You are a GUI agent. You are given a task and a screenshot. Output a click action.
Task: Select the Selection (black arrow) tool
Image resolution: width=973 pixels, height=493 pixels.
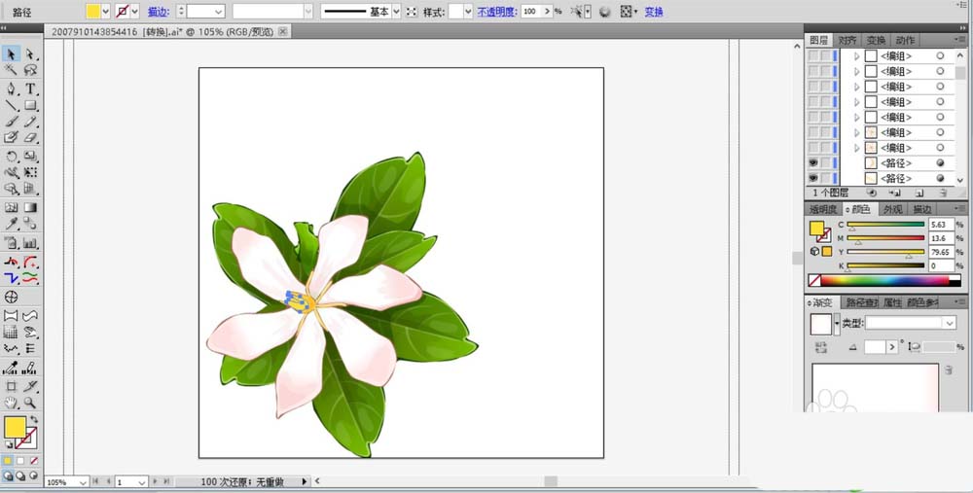11,53
